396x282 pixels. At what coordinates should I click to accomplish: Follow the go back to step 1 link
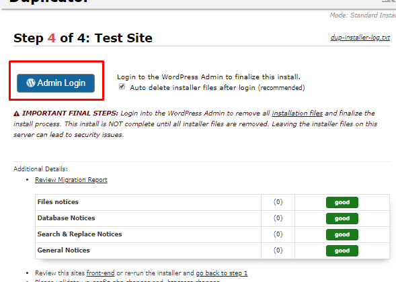222,273
